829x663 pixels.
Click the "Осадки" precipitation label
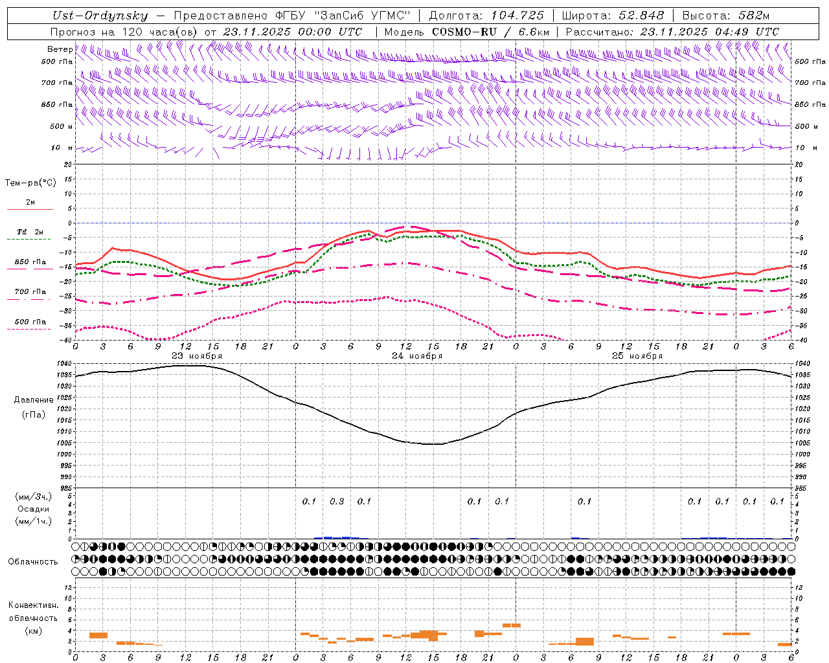pyautogui.click(x=34, y=509)
